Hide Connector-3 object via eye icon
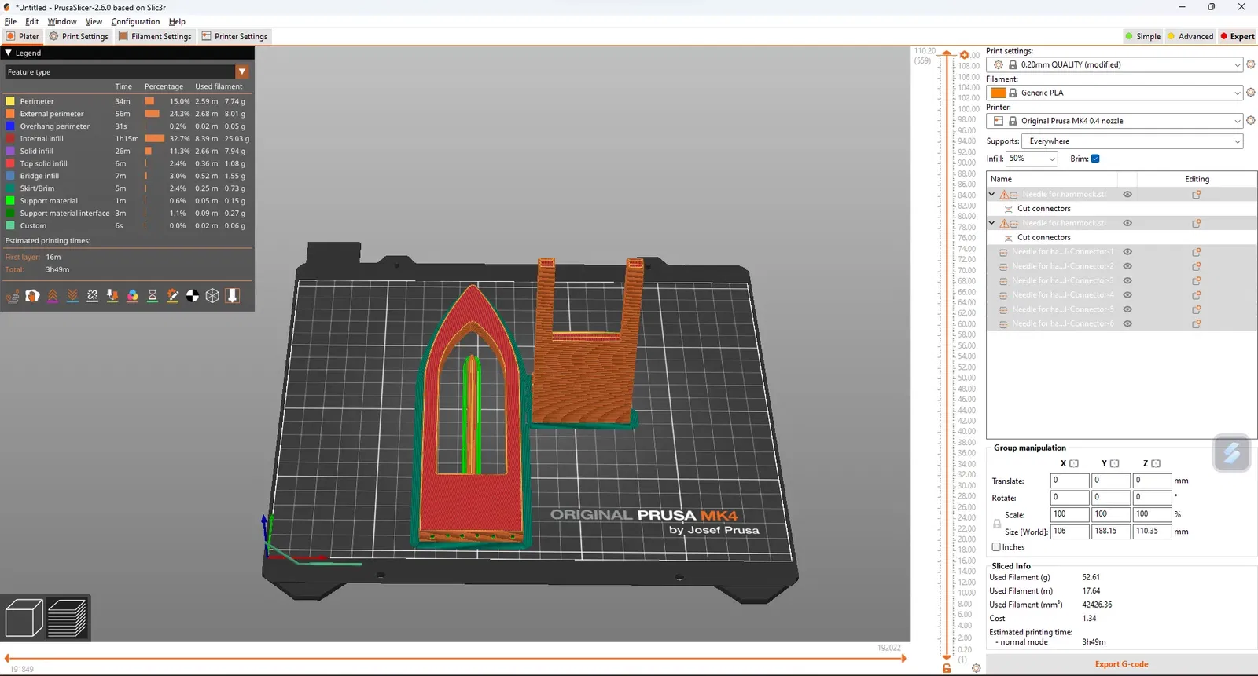The height and width of the screenshot is (676, 1258). pyautogui.click(x=1127, y=280)
